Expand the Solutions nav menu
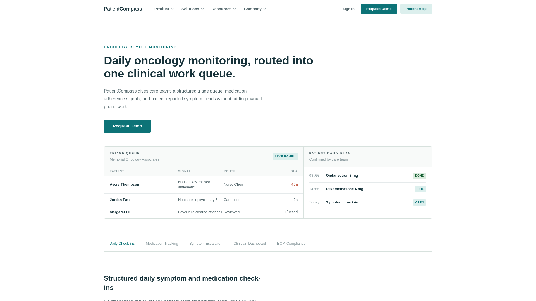 coord(192,9)
